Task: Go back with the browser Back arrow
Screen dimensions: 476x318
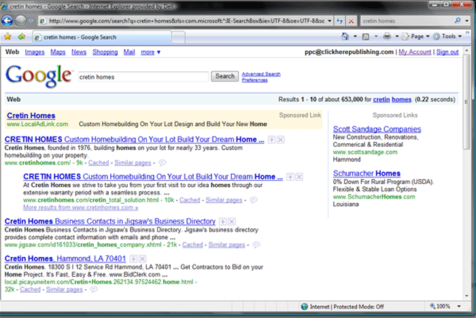Action: [7, 20]
